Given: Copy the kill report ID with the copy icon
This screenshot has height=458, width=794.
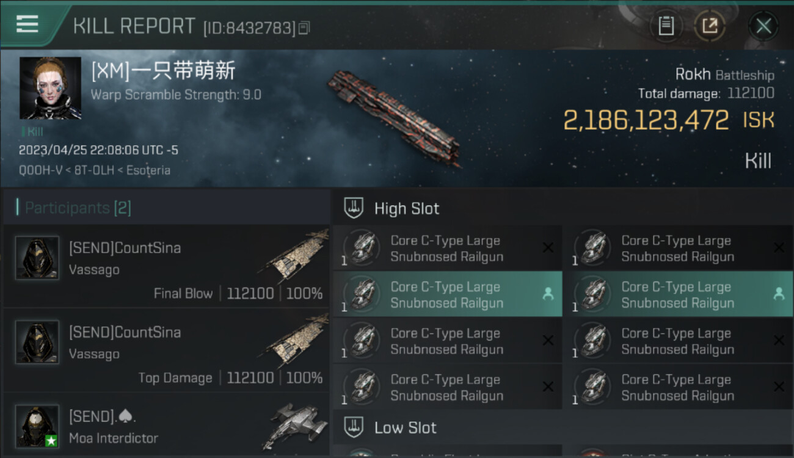Looking at the screenshot, I should click(x=304, y=27).
